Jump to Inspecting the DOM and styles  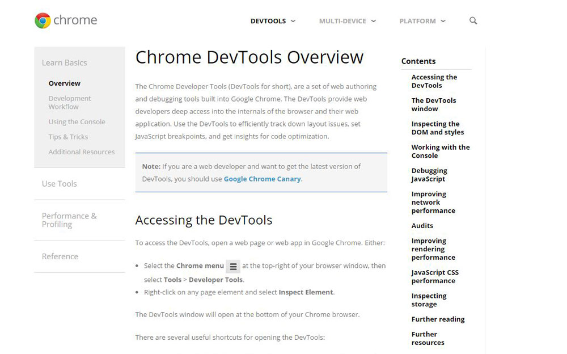tap(438, 128)
